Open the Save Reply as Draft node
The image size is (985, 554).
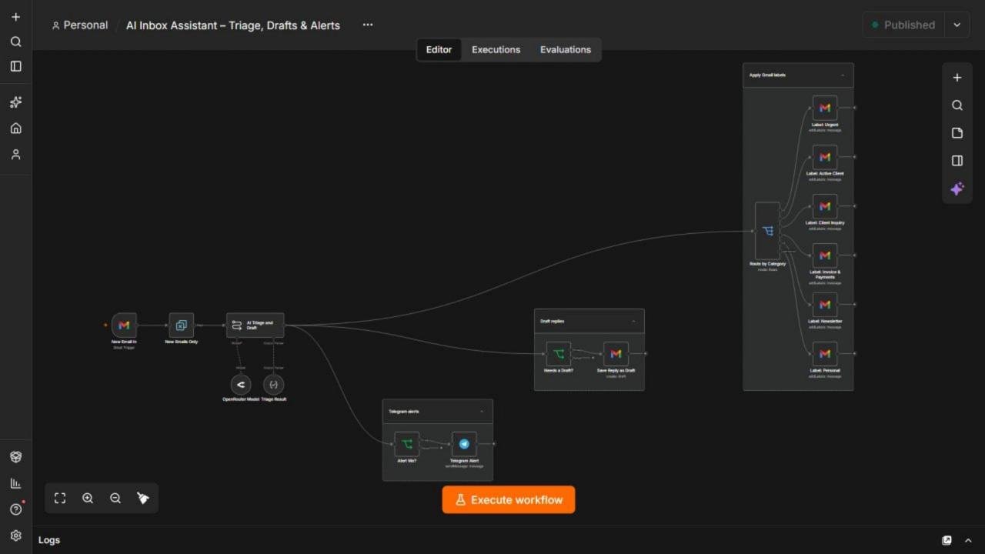click(x=616, y=354)
